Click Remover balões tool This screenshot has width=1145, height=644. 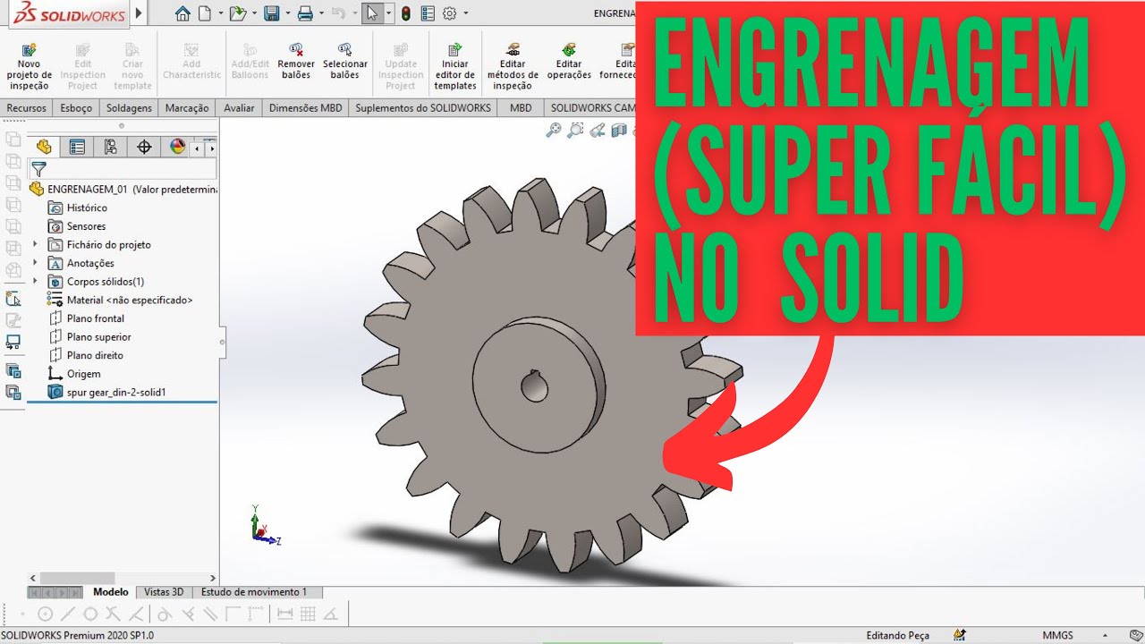[296, 62]
